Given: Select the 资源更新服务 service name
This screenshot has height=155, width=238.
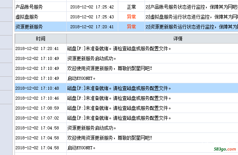Looking at the screenshot, I should [29, 27].
